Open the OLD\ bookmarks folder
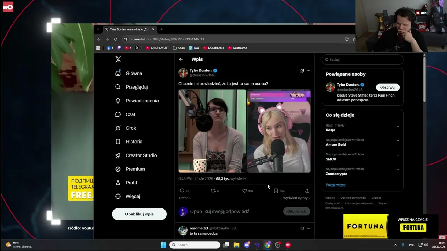The image size is (447, 251). (179, 48)
